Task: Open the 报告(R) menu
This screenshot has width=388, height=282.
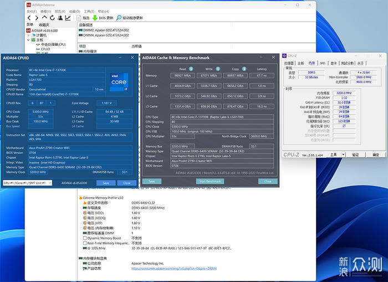Action: 60,12
